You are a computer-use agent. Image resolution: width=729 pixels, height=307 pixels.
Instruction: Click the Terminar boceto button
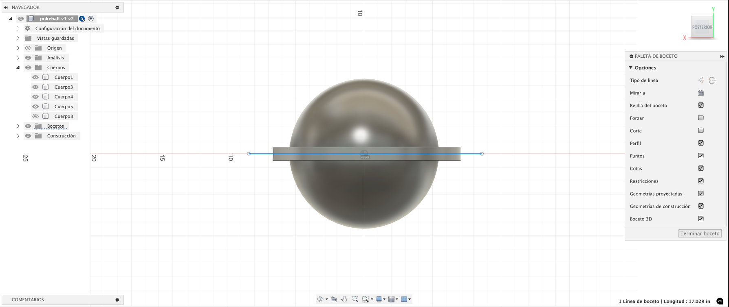(700, 233)
